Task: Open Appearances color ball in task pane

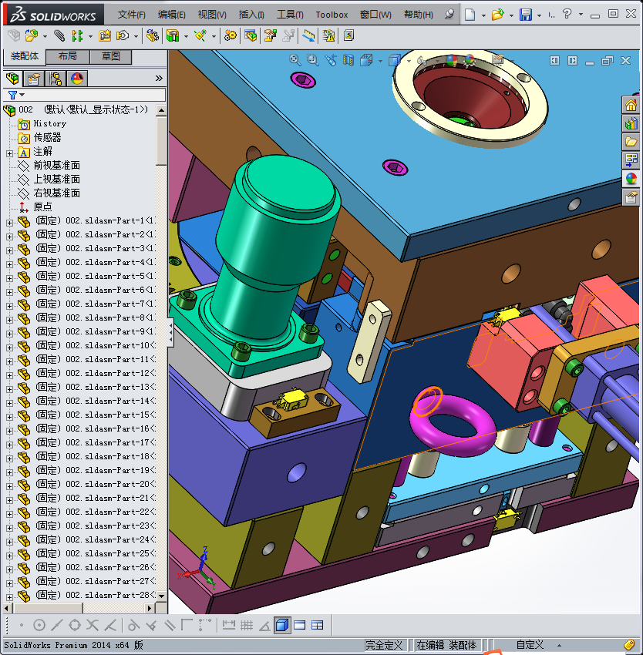Action: (631, 179)
